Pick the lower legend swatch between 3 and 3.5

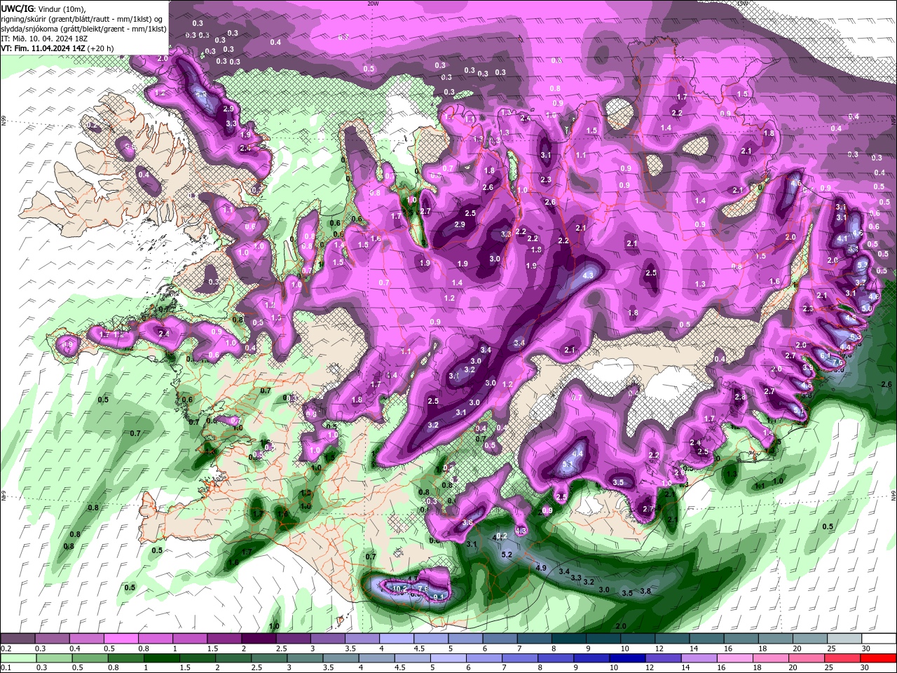click(x=305, y=658)
